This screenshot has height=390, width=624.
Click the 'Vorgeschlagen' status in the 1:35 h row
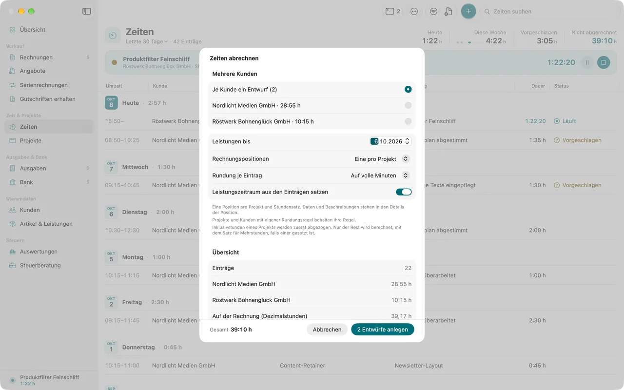tap(578, 140)
